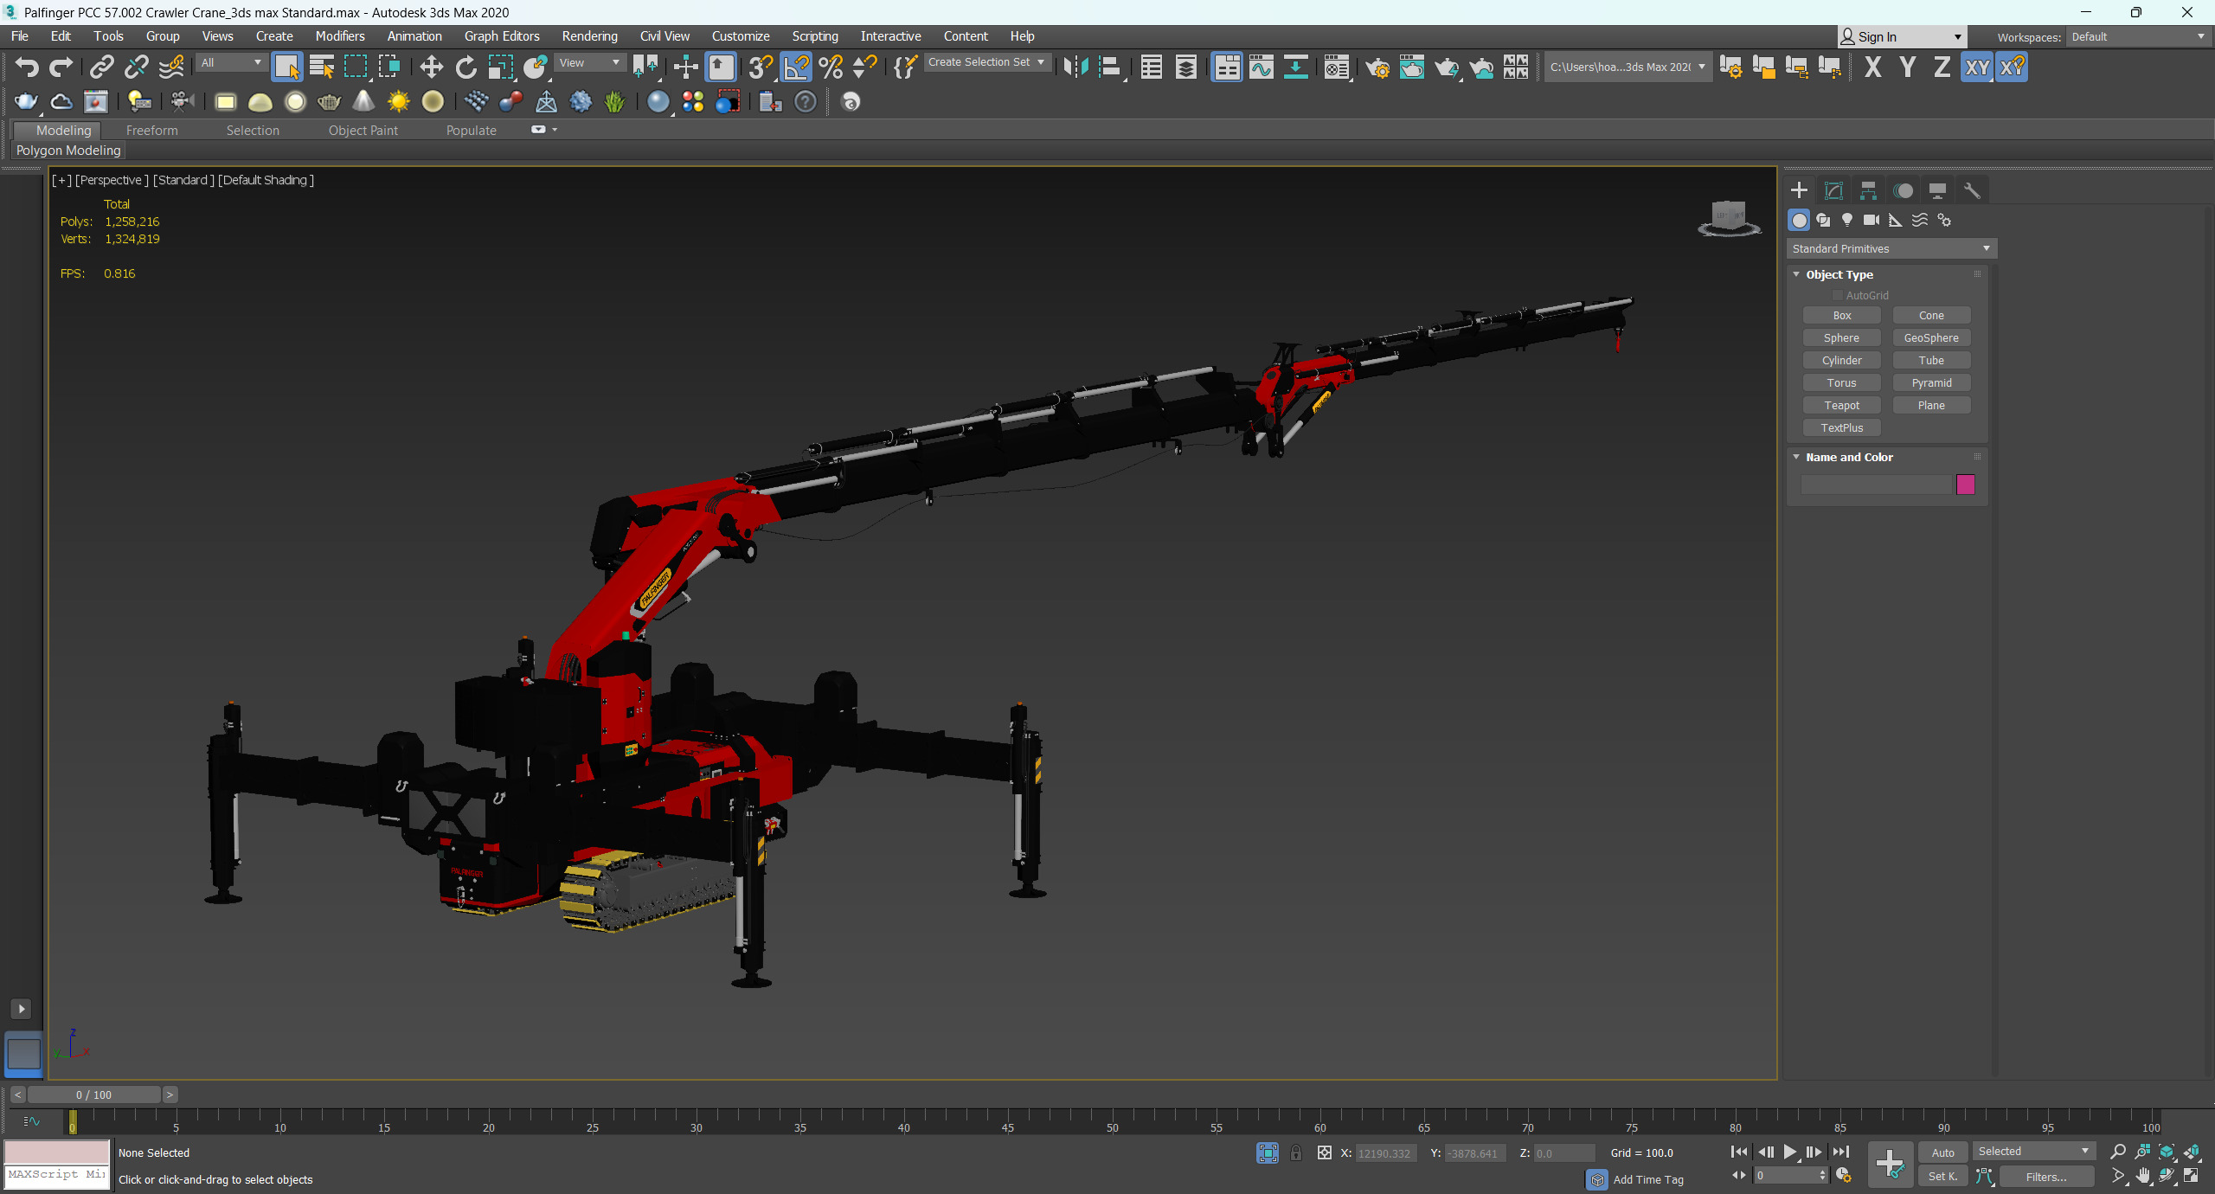Restrict axis to X

tap(1873, 67)
